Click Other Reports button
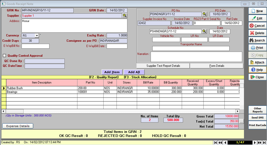 coord(257,110)
